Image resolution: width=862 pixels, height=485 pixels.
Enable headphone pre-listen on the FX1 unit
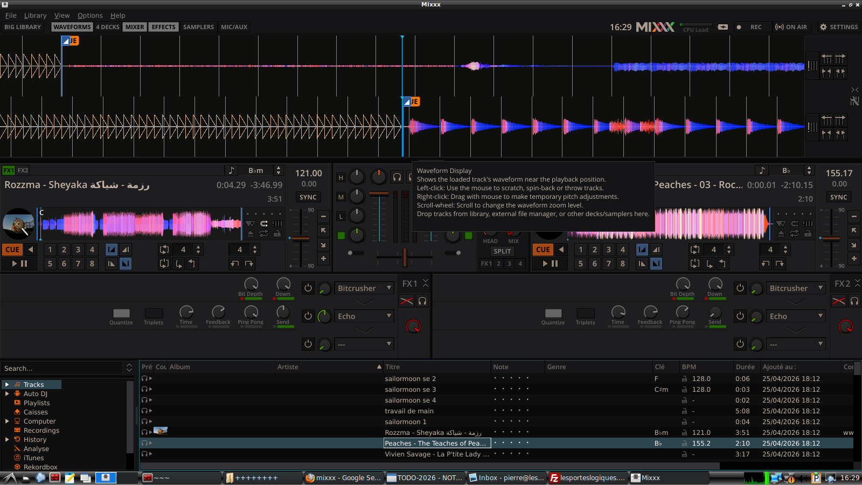pos(423,301)
